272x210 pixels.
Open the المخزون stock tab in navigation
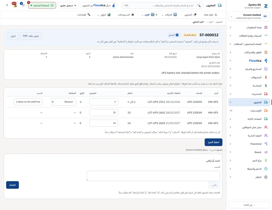(190, 15)
